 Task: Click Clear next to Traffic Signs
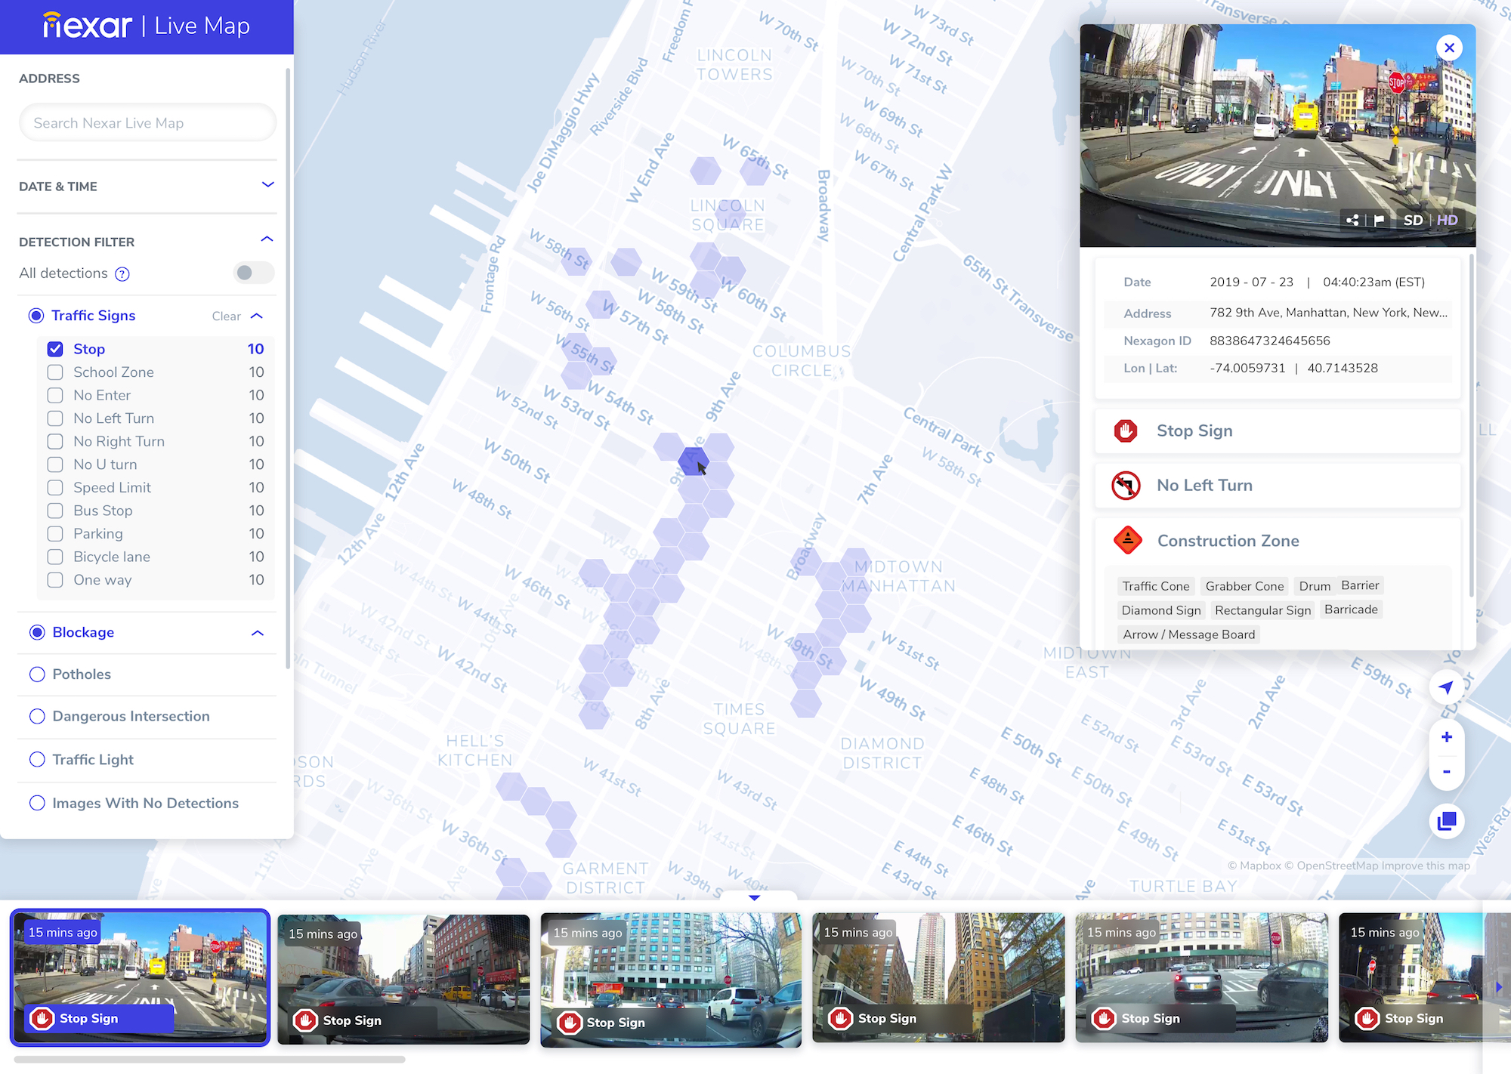pos(226,316)
